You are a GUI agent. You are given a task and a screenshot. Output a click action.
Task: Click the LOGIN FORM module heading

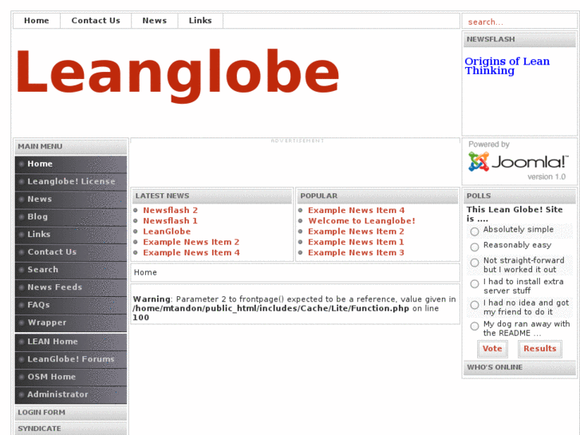[x=71, y=413]
